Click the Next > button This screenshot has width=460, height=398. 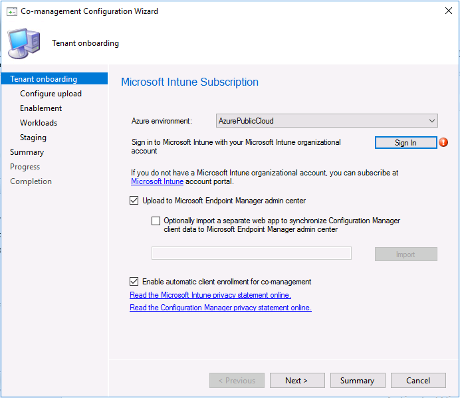297,381
